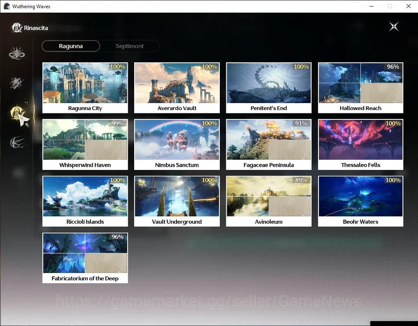Open the Hallowed Reach 96% card
This screenshot has height=326, width=418.
click(360, 88)
